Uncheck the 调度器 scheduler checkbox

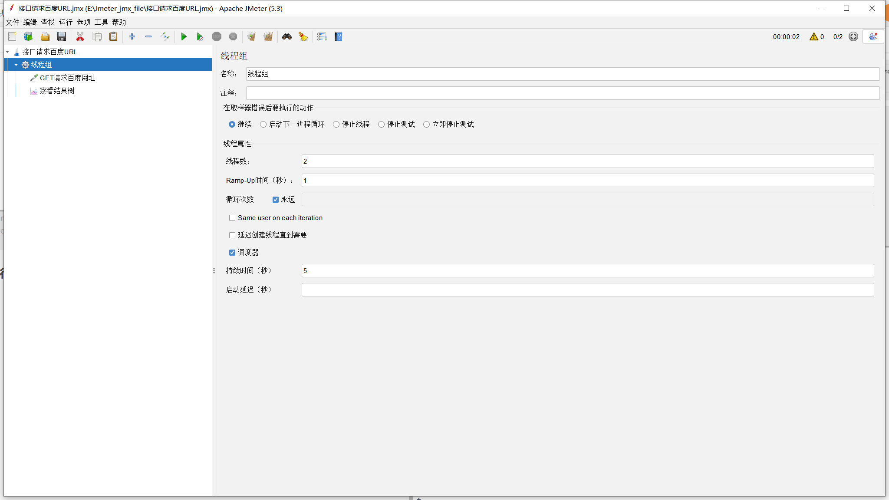click(232, 252)
